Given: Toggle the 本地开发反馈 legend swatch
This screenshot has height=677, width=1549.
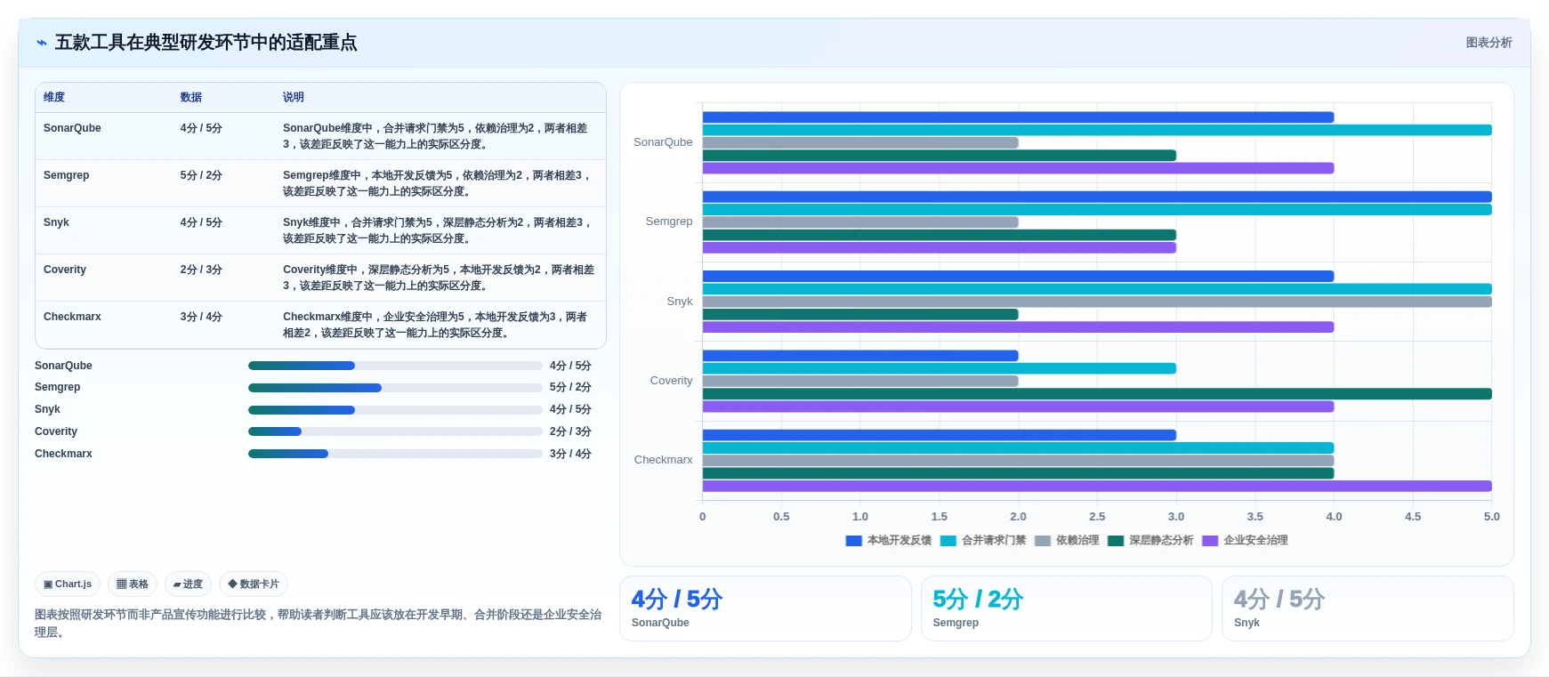Looking at the screenshot, I should [x=853, y=541].
